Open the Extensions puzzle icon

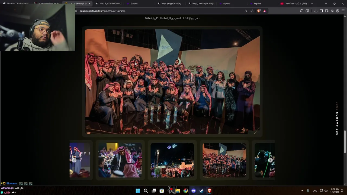pyautogui.click(x=302, y=11)
